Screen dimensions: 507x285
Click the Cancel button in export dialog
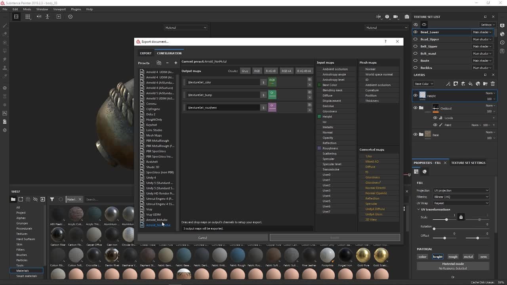point(202,237)
